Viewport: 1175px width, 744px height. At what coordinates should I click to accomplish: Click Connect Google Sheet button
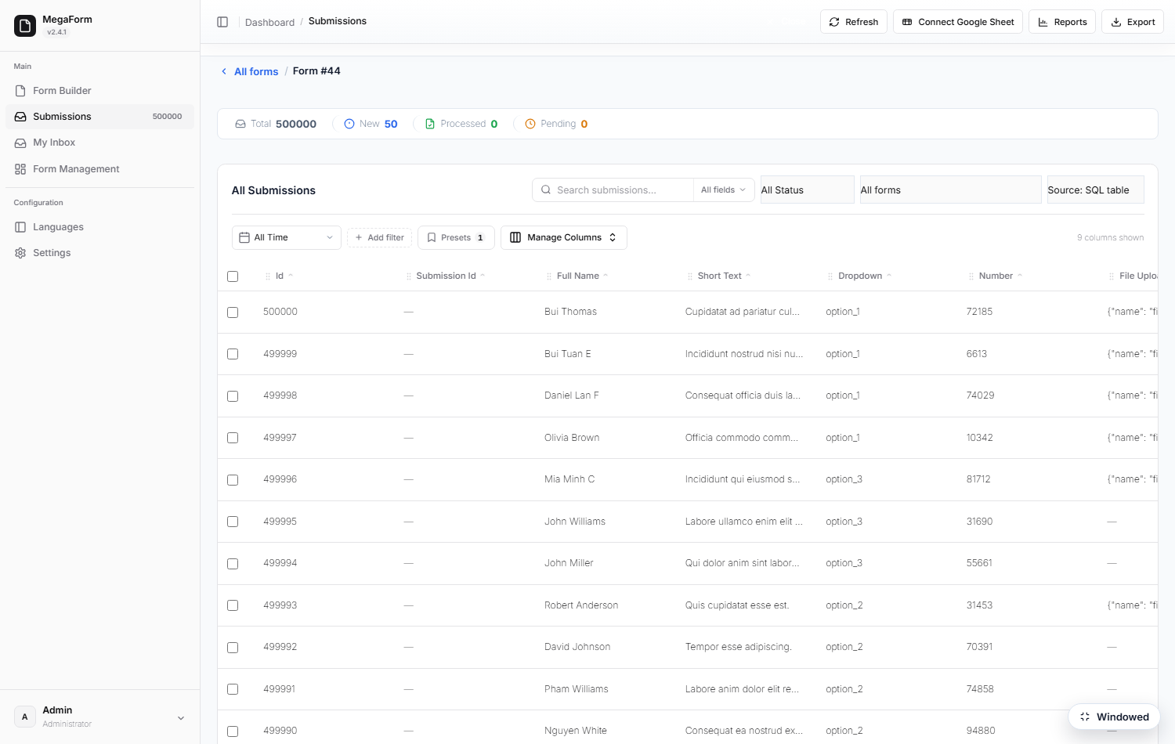(958, 22)
